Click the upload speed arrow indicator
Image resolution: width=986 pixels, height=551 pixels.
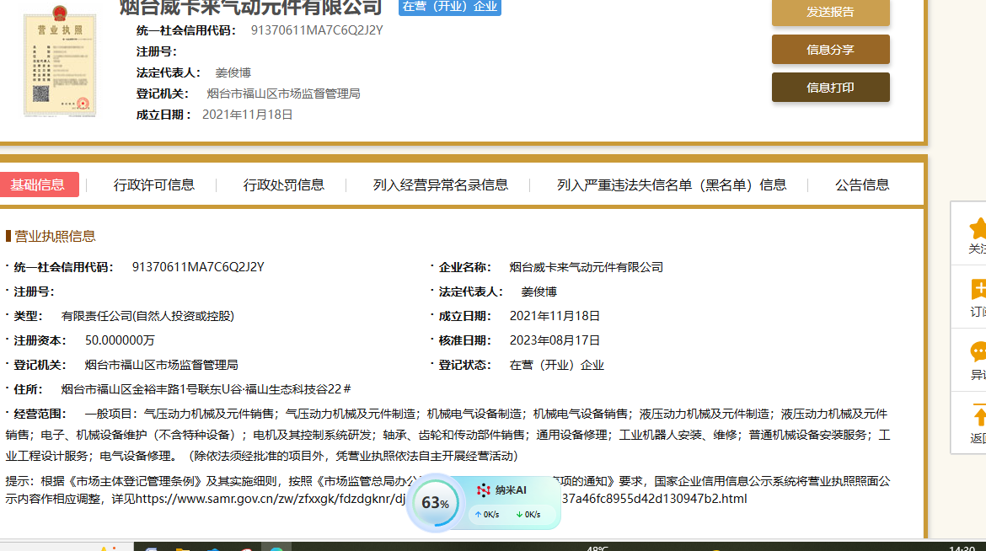[x=478, y=515]
